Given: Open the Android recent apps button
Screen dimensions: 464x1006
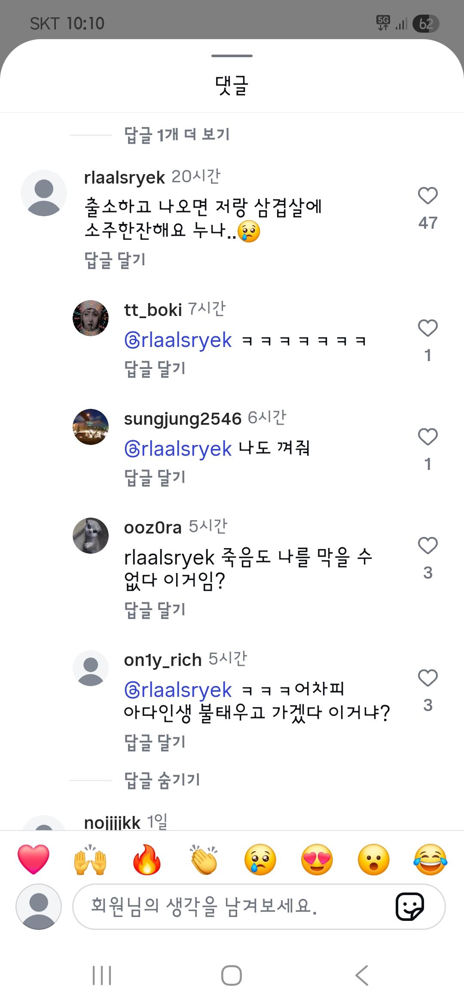Looking at the screenshot, I should pos(102,975).
